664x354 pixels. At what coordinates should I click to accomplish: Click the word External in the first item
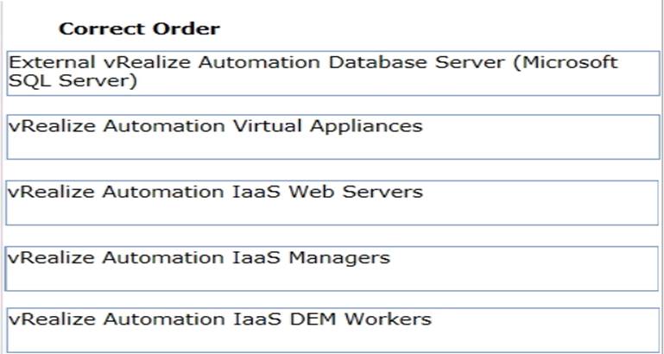click(46, 63)
